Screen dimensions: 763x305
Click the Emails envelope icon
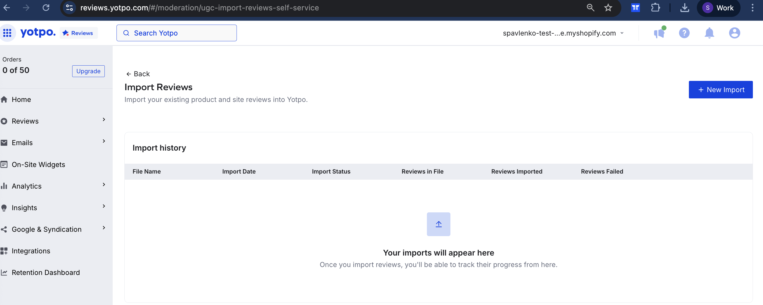[x=4, y=143]
